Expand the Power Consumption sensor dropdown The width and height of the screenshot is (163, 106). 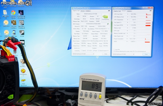pos(127,39)
